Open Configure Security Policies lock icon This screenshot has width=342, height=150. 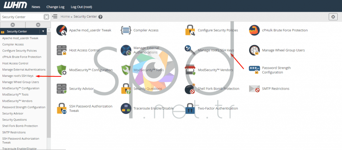coord(190,30)
